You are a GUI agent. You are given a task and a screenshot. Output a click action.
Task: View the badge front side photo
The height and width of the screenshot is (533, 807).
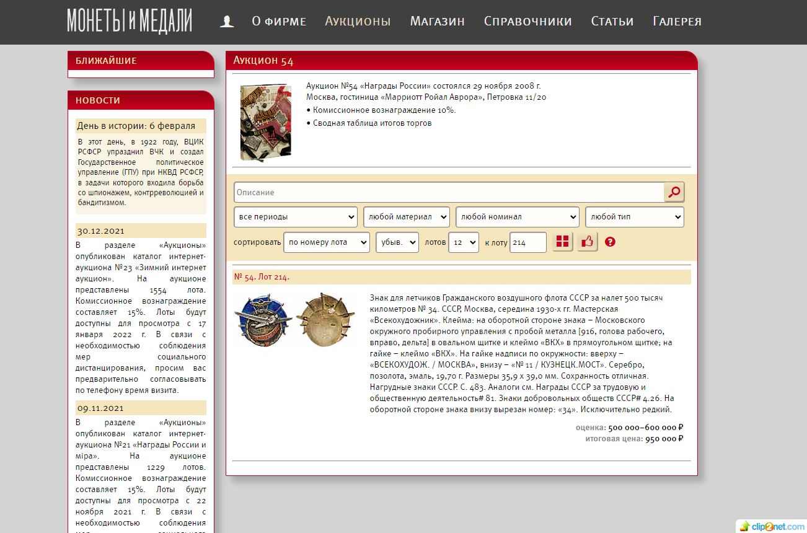point(263,319)
